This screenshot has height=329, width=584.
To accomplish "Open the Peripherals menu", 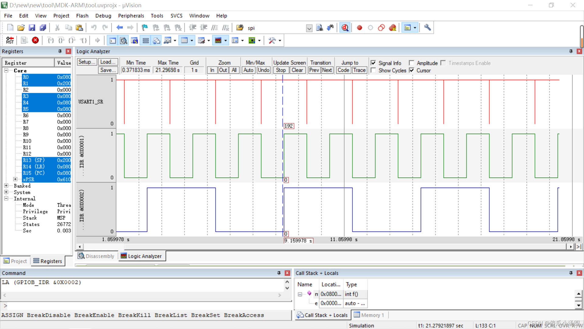I will [131, 16].
